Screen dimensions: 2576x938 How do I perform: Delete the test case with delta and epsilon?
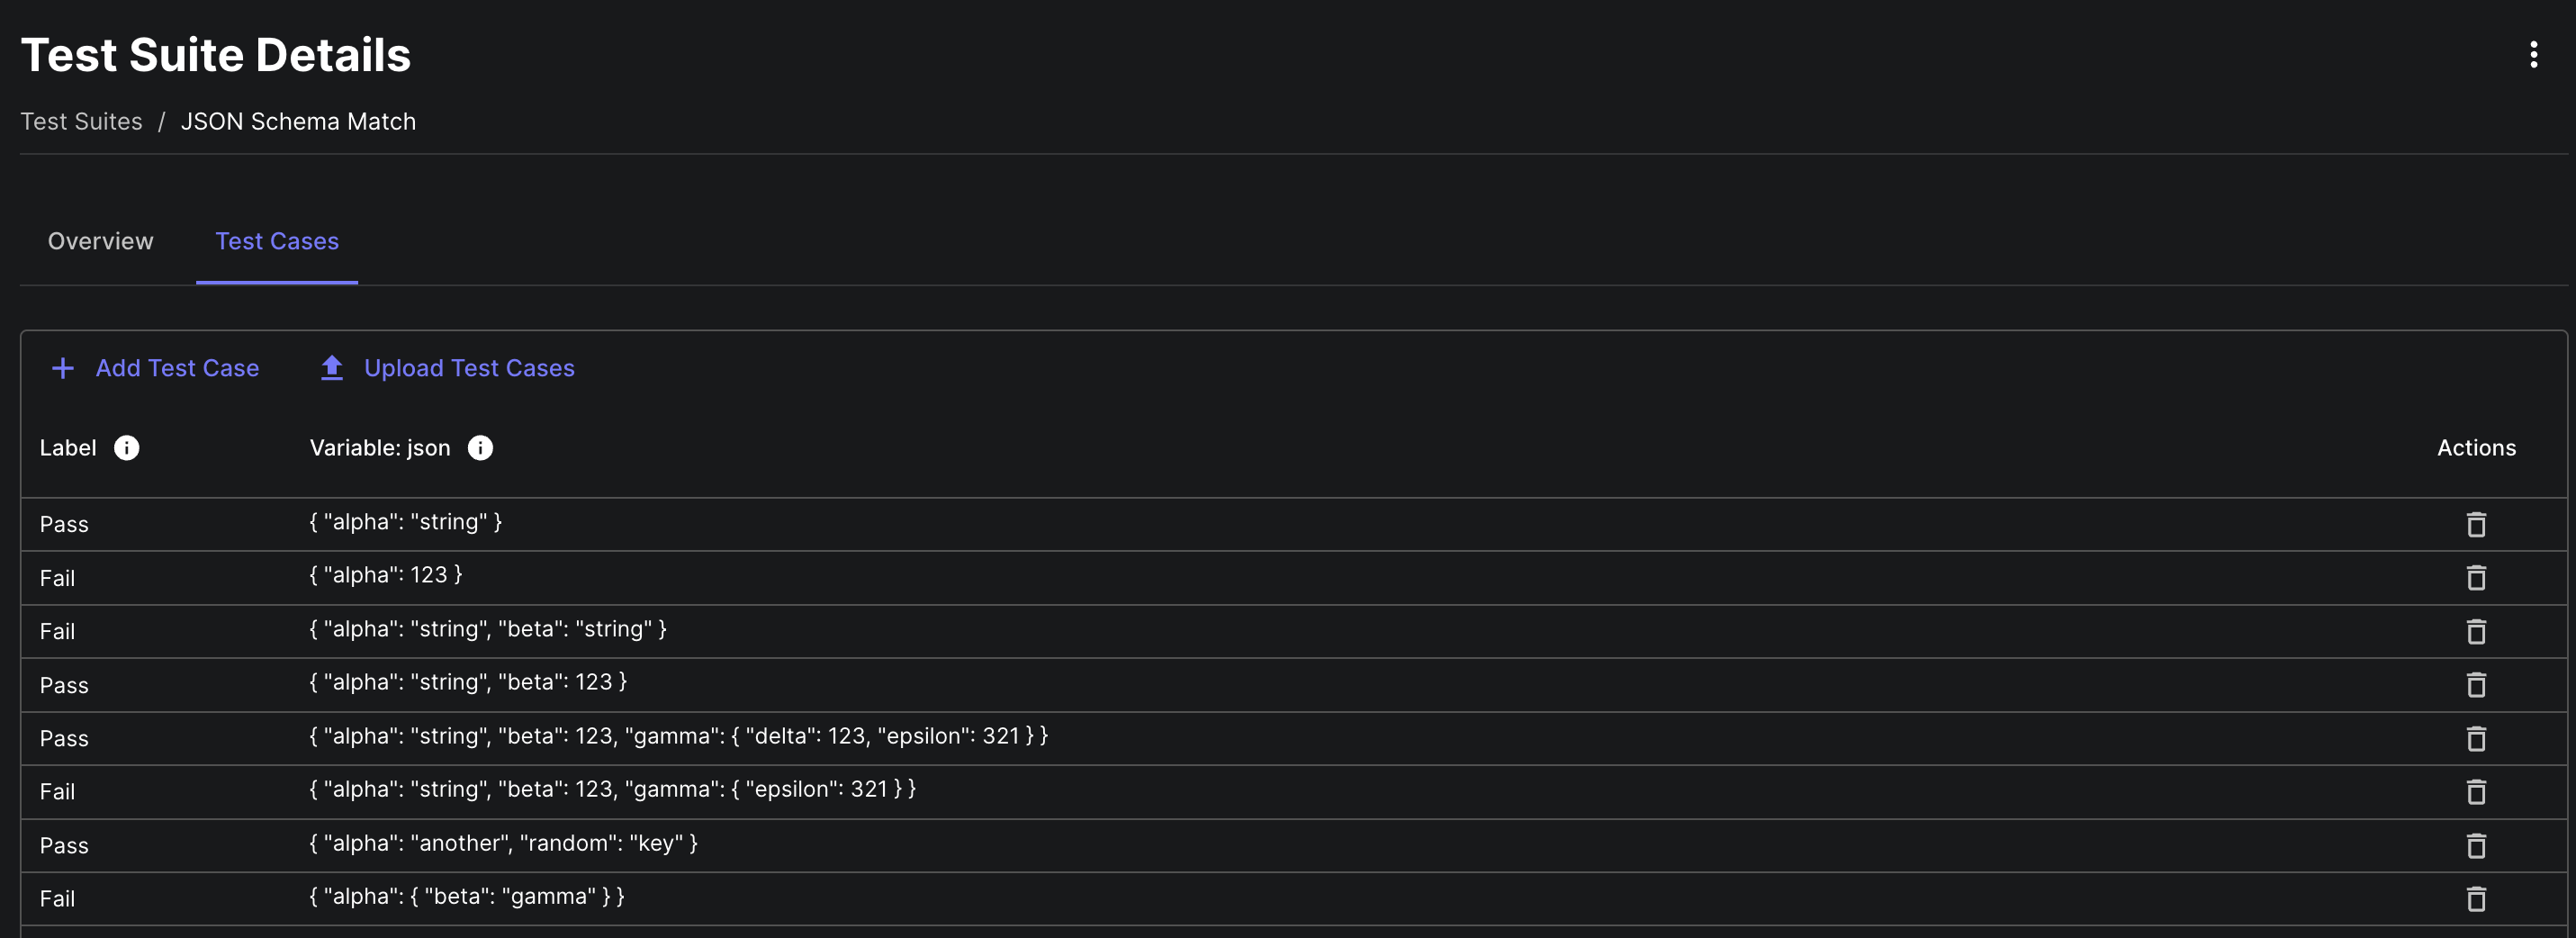click(x=2475, y=738)
